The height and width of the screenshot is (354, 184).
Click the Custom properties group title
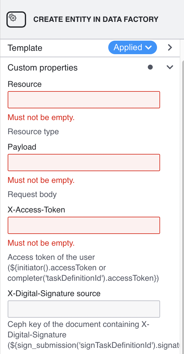(x=43, y=68)
